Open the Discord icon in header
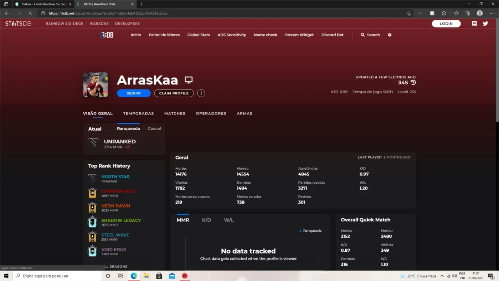The width and height of the screenshot is (499, 281). tap(474, 24)
